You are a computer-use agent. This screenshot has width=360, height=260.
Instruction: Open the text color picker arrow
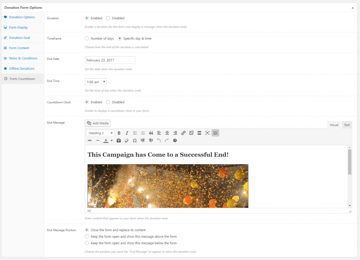point(111,141)
